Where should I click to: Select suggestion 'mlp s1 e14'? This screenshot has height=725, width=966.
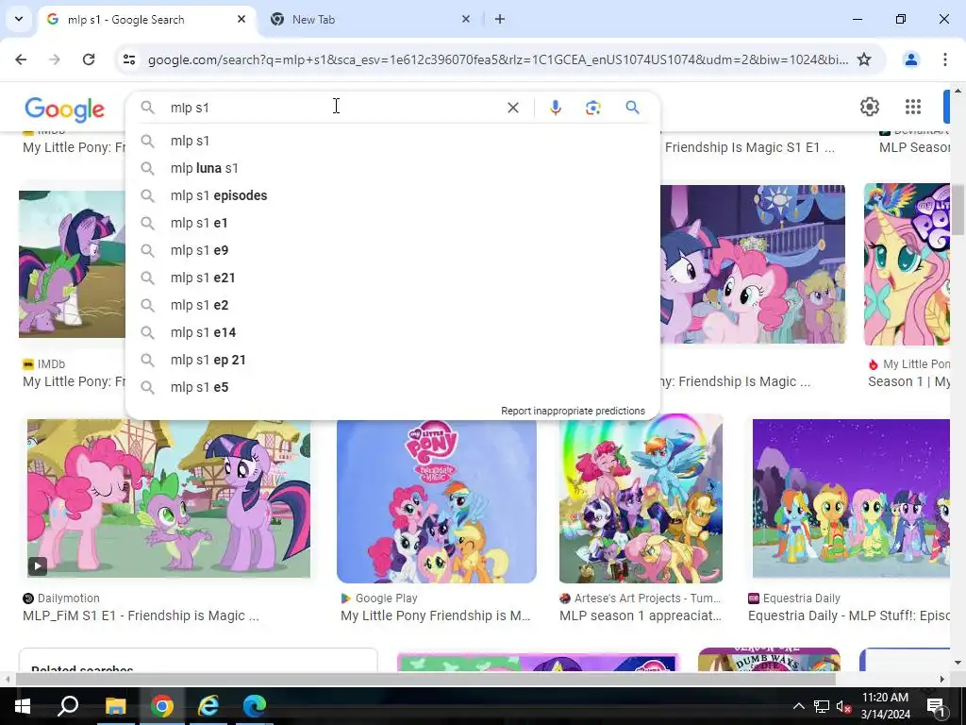(392, 332)
